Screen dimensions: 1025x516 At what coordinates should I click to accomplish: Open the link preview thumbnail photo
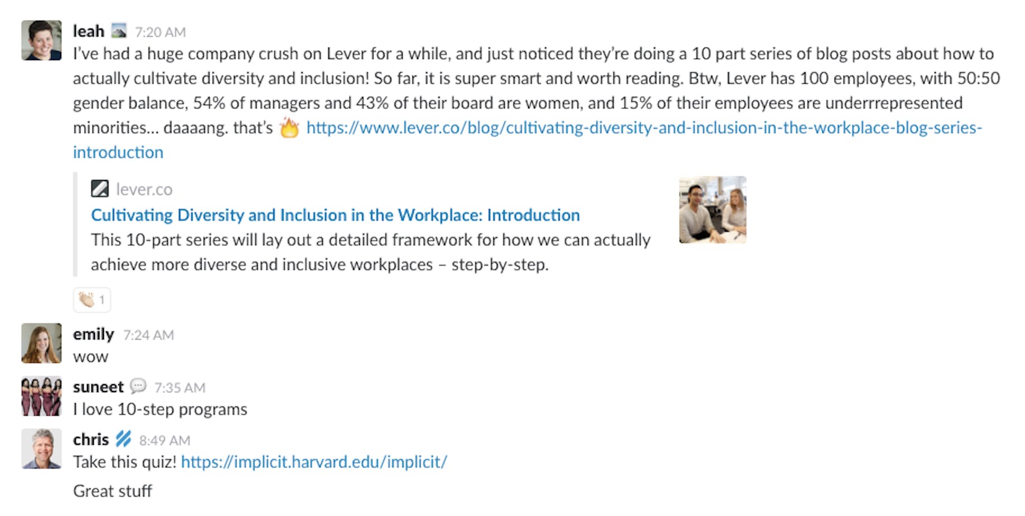click(713, 210)
